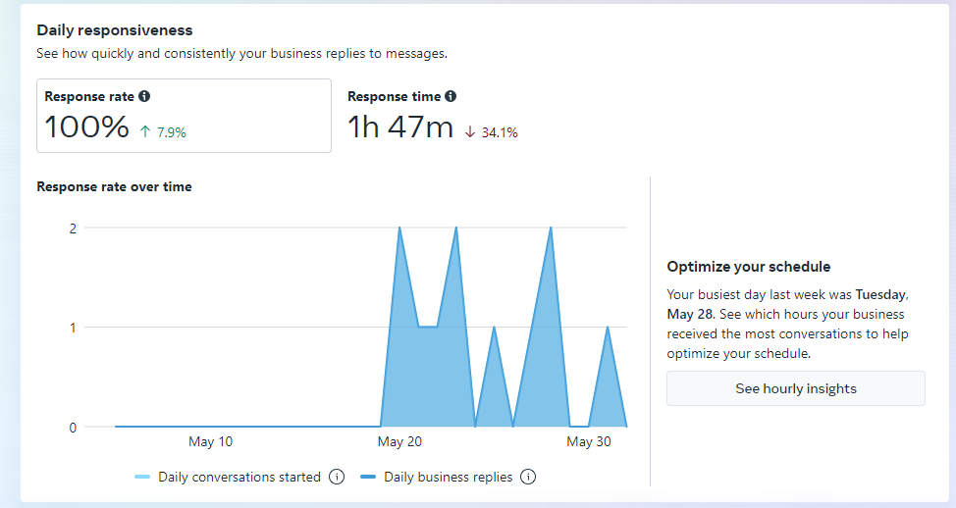
Task: Click the Daily conversations started legend swatch
Action: [x=142, y=478]
